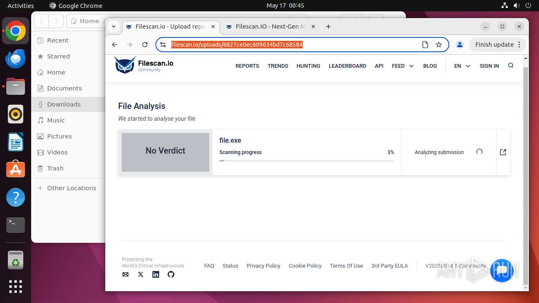Open the BLOG menu item
The height and width of the screenshot is (303, 539).
(430, 66)
